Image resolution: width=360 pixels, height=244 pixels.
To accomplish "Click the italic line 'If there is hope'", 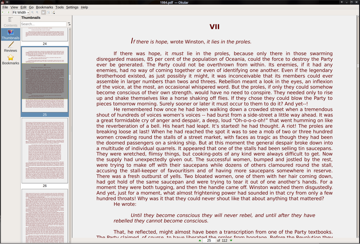I will coord(191,41).
